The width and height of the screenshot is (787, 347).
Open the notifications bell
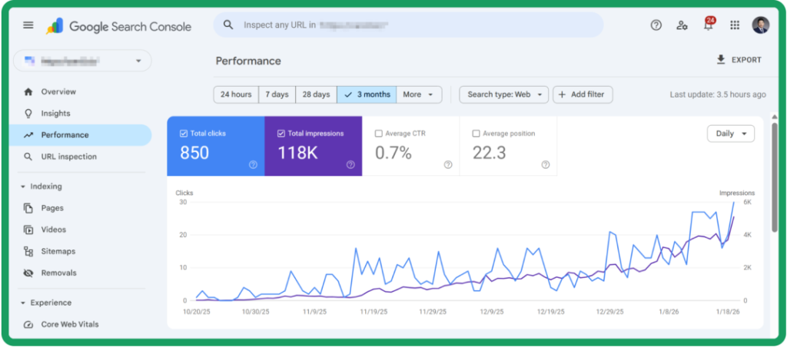pyautogui.click(x=708, y=25)
